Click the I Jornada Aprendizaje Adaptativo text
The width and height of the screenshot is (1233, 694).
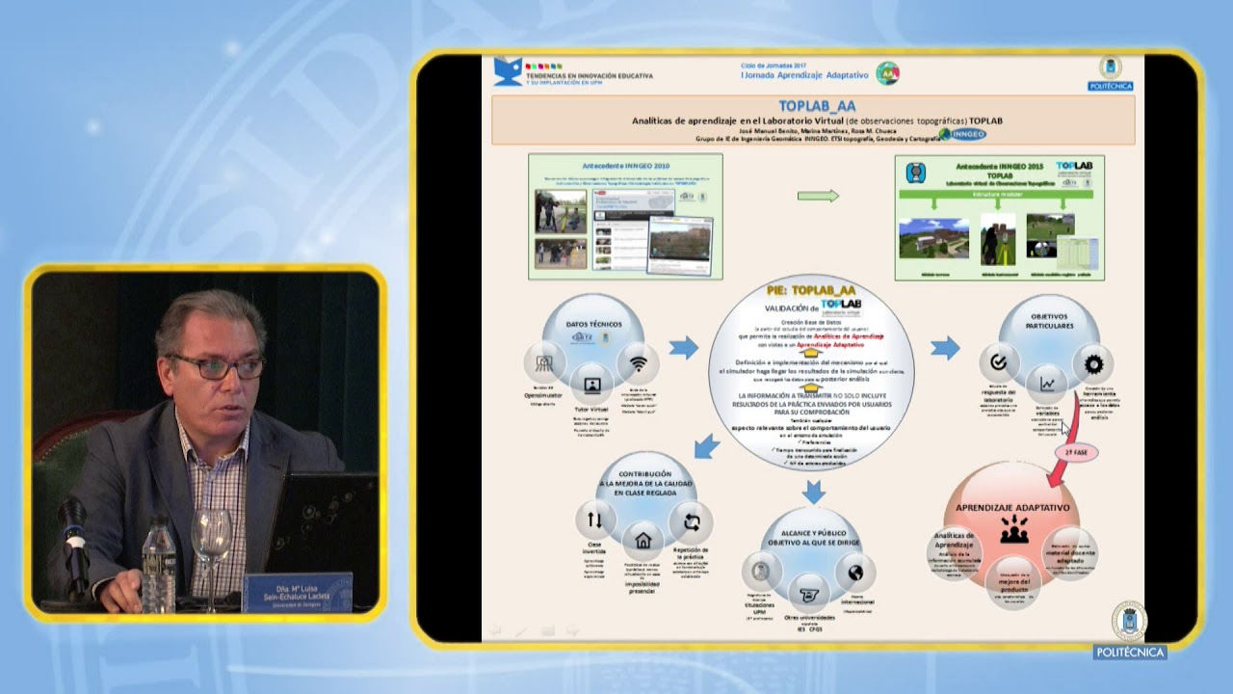click(x=804, y=74)
